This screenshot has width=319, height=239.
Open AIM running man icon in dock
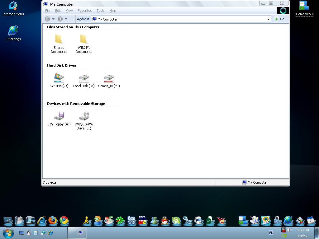tap(87, 221)
